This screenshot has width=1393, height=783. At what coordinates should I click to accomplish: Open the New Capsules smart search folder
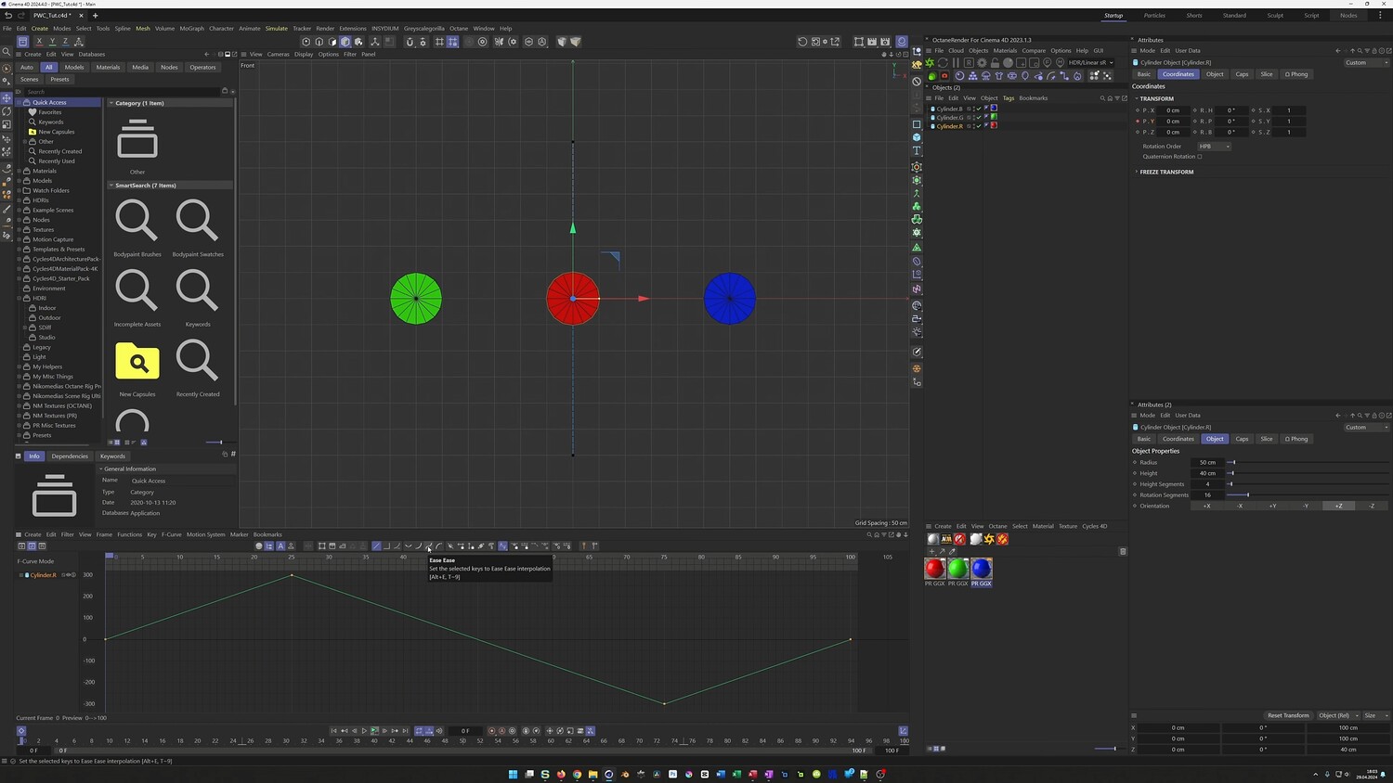pos(137,361)
